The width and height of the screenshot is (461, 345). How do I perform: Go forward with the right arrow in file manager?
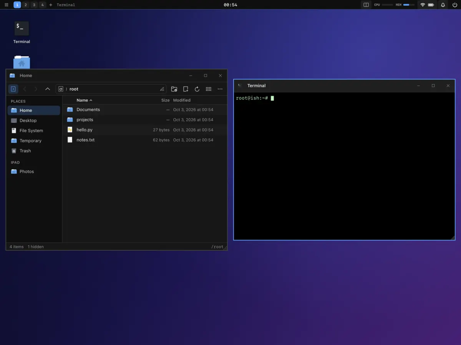[x=36, y=89]
